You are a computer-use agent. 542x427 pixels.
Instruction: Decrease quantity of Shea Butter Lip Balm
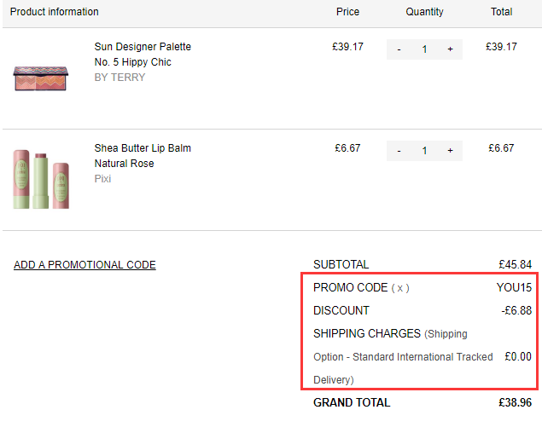(x=399, y=151)
